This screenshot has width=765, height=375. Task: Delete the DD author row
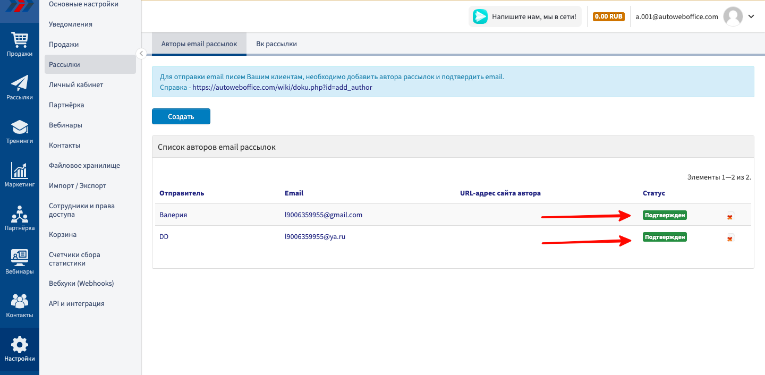pyautogui.click(x=730, y=238)
